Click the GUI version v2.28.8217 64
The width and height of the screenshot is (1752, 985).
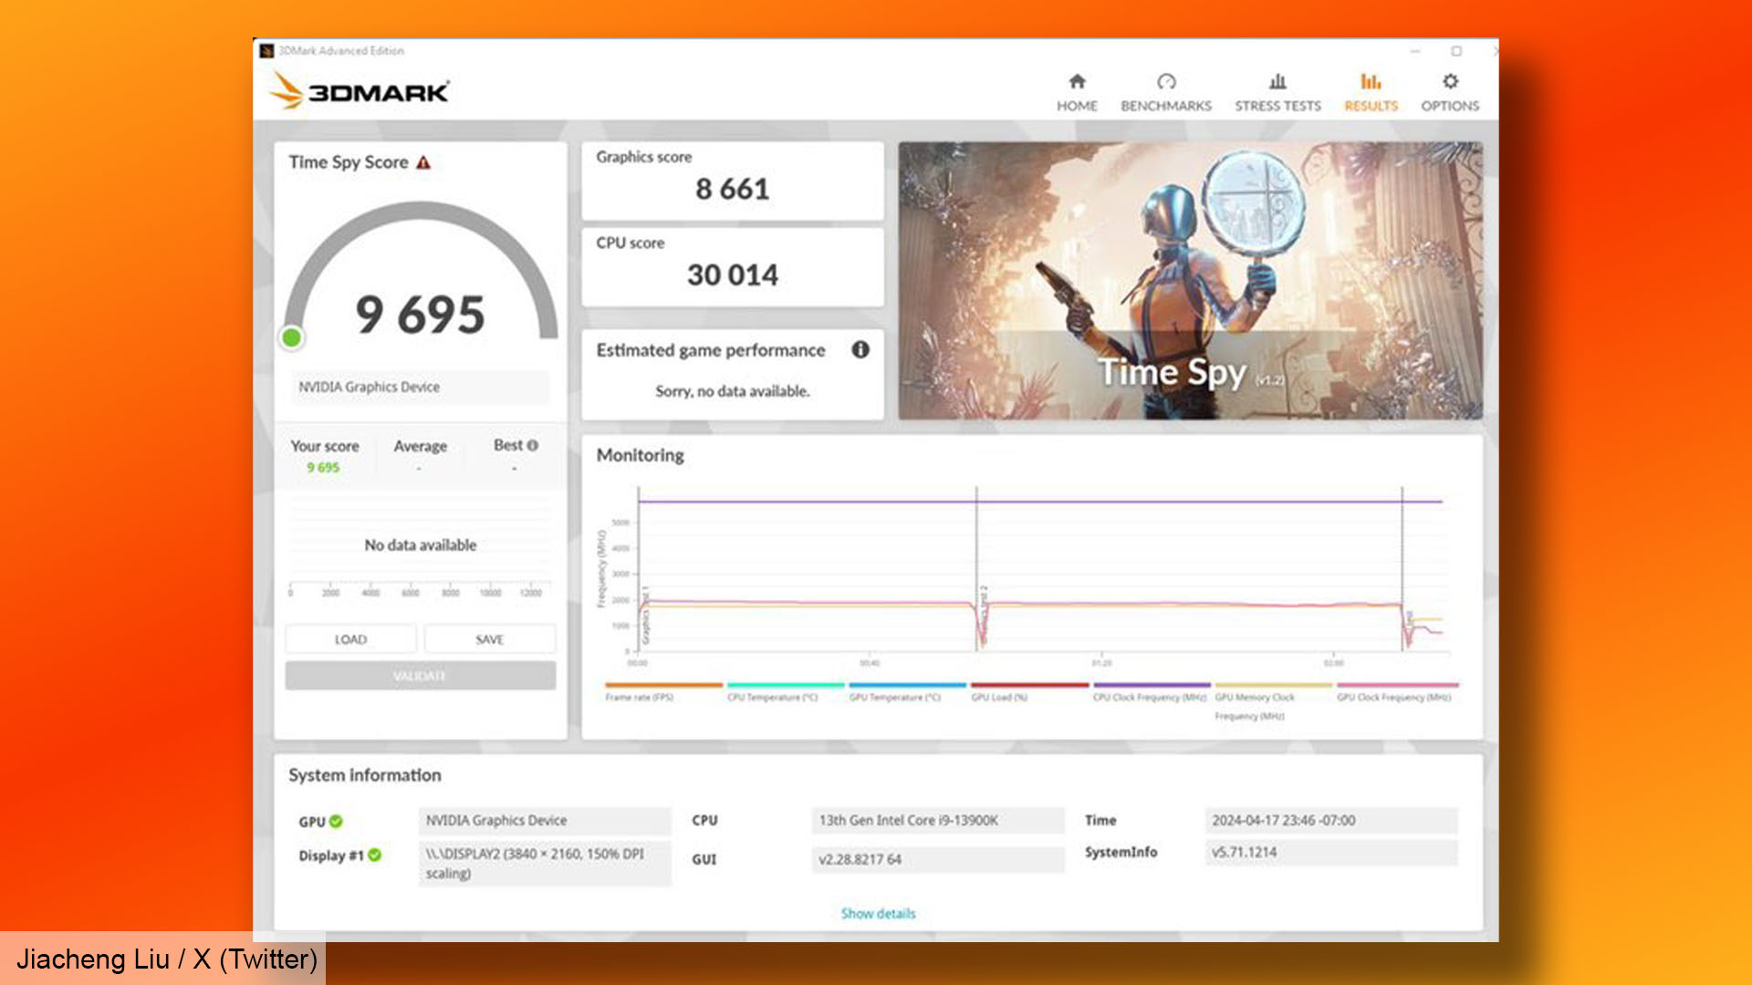click(x=938, y=859)
